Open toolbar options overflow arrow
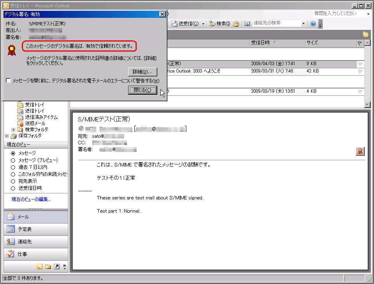This screenshot has width=374, height=284. pyautogui.click(x=320, y=24)
